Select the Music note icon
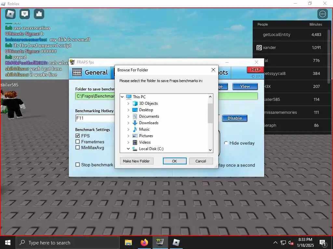 [135, 129]
